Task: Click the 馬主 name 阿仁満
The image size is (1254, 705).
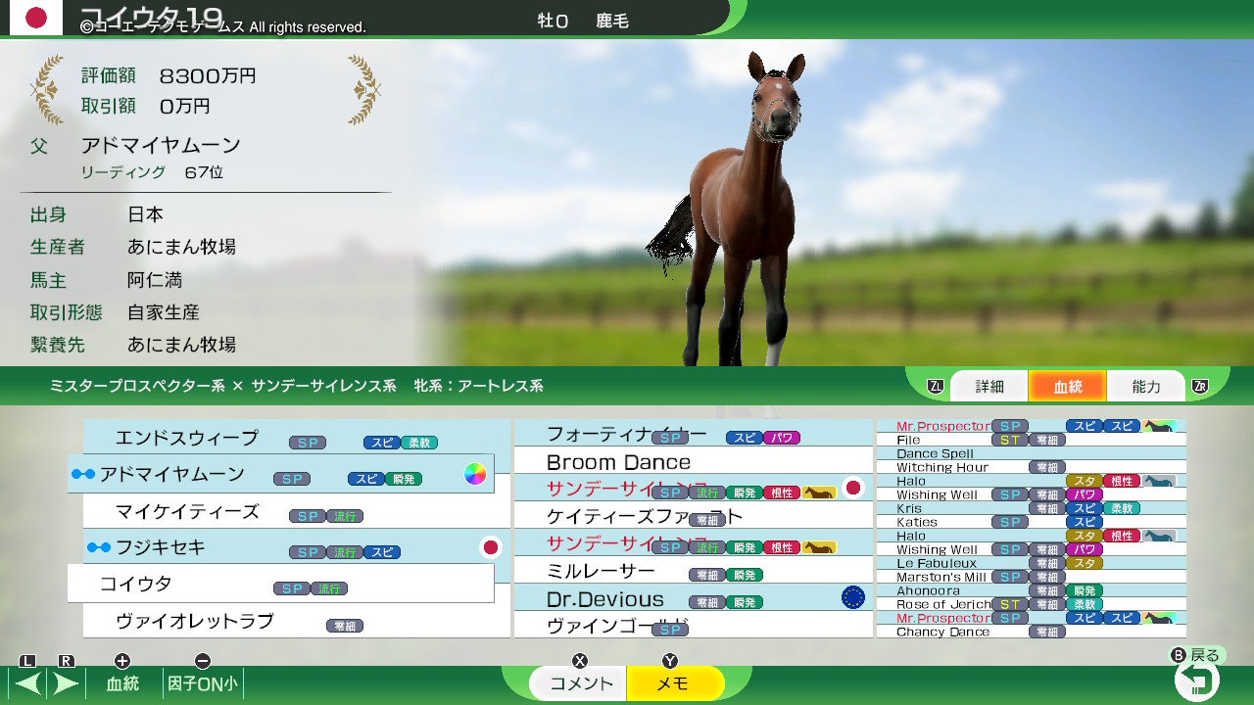Action: coord(154,280)
